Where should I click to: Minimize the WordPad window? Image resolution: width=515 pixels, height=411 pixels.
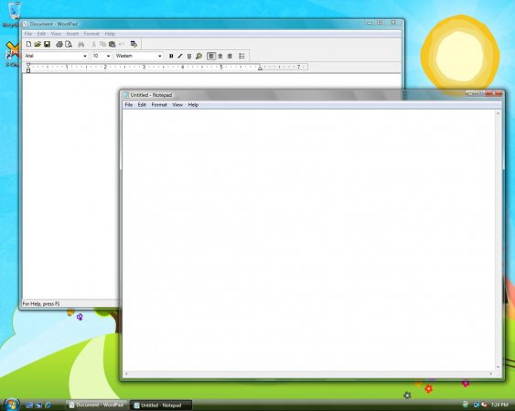(370, 23)
